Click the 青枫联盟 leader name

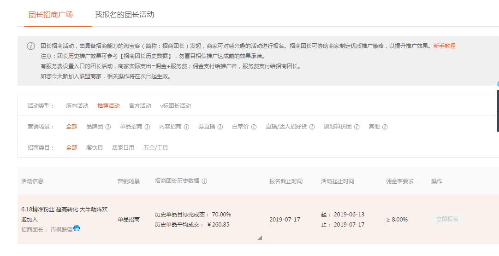61,229
